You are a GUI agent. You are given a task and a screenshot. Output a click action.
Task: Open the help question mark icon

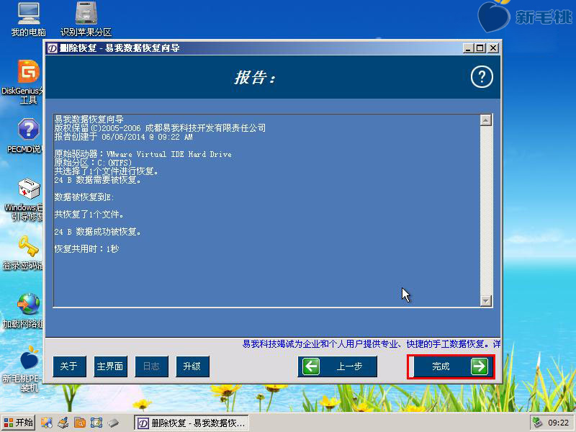482,77
